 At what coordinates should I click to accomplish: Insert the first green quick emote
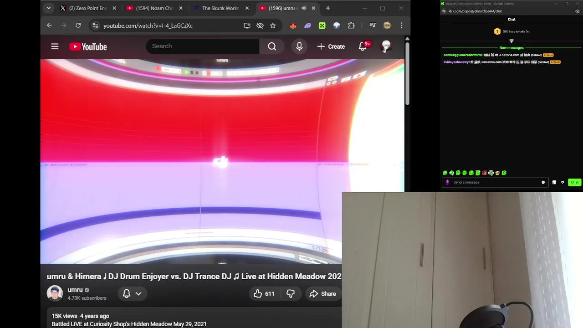pos(445,173)
